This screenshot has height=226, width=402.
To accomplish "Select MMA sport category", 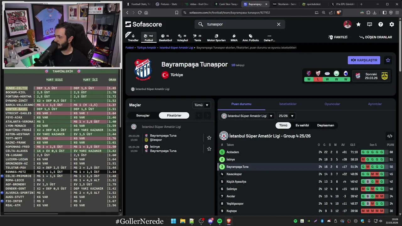I will click(x=234, y=37).
